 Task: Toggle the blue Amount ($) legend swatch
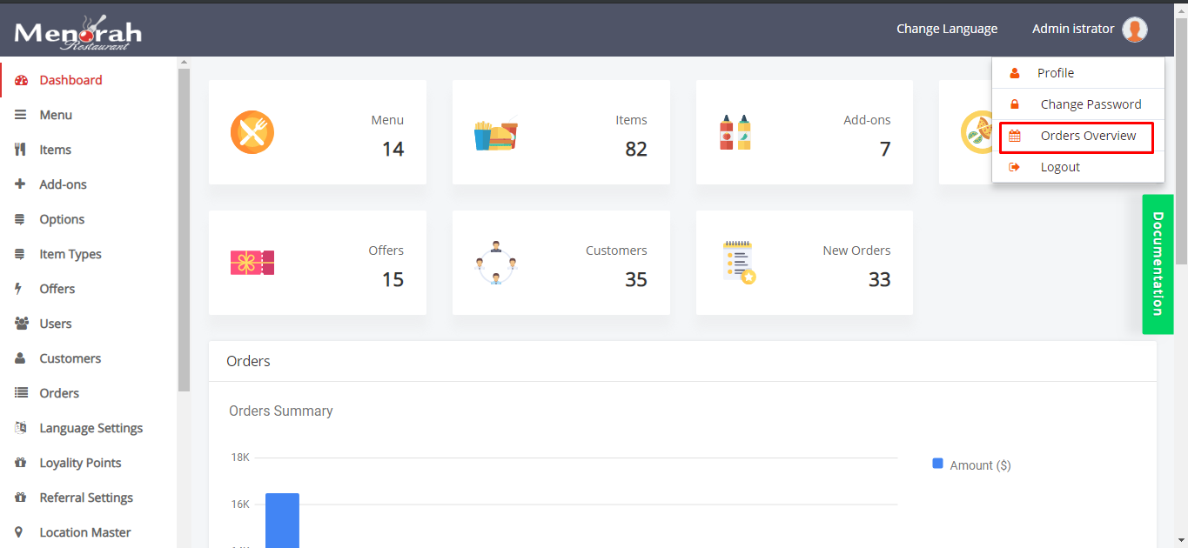tap(937, 464)
